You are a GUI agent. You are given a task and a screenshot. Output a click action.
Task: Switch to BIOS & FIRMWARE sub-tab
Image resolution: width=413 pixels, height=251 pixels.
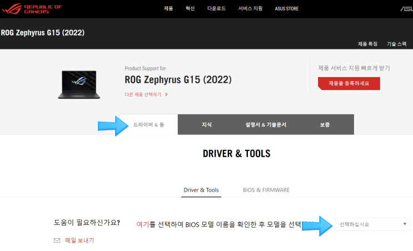pos(266,190)
